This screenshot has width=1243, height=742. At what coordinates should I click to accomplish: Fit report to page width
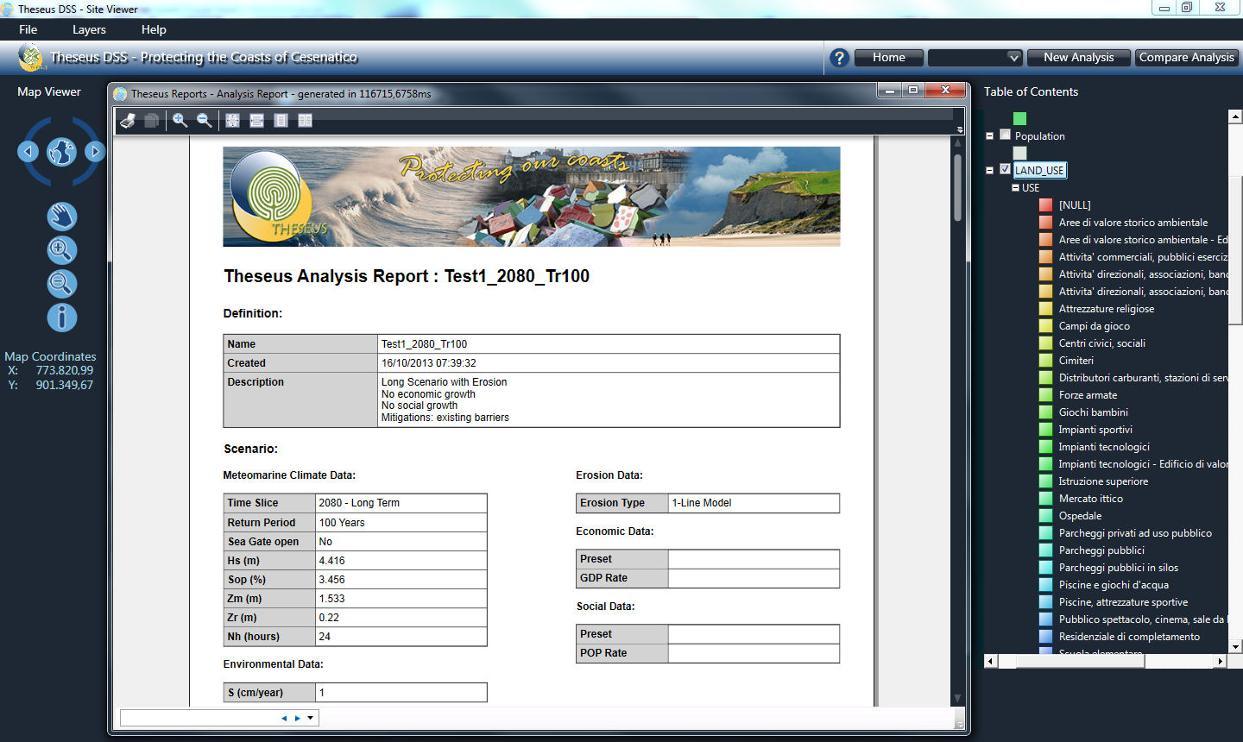[256, 121]
